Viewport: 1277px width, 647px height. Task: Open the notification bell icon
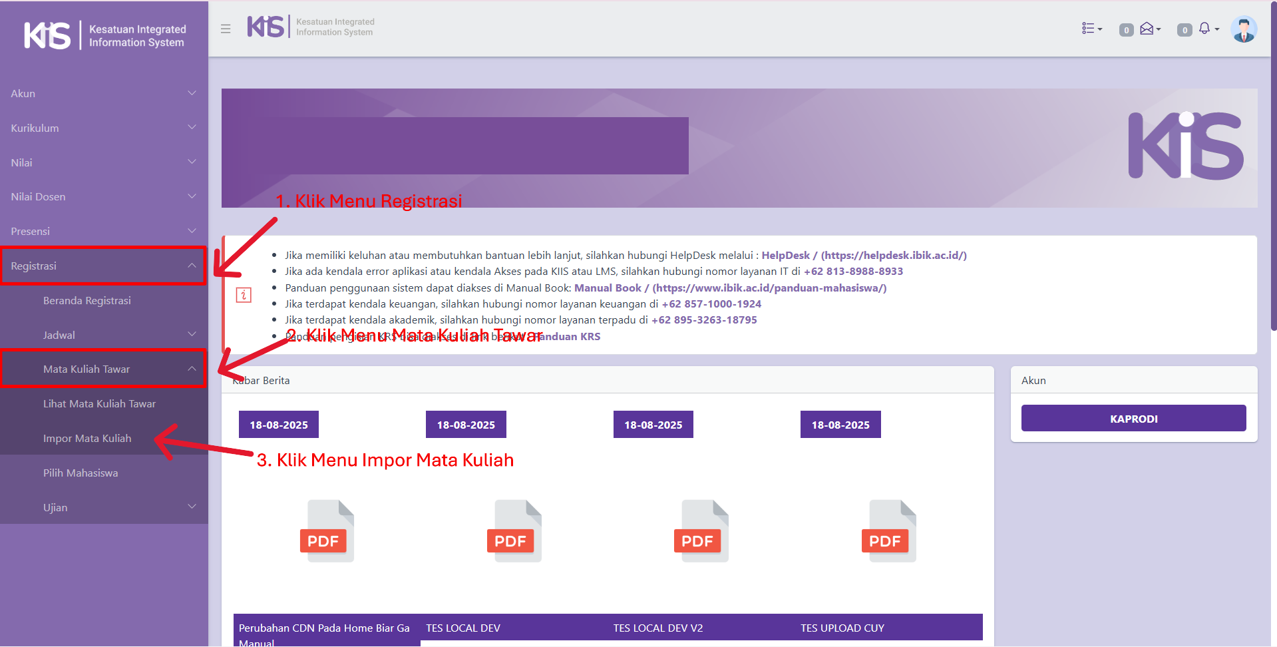[x=1205, y=29]
